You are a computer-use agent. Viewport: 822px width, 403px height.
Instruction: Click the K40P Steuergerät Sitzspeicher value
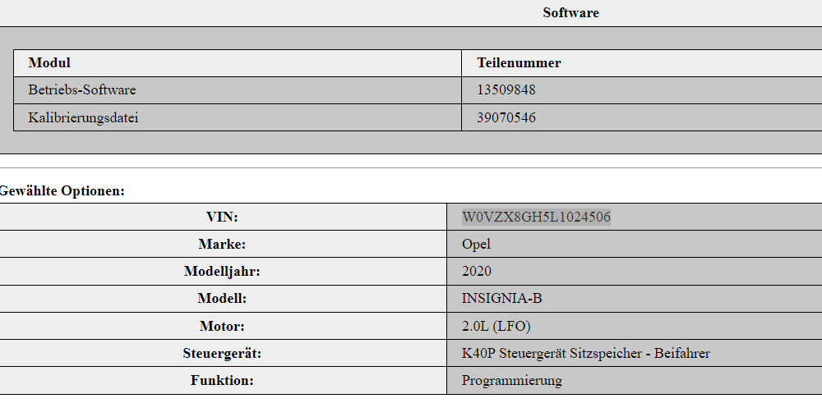pyautogui.click(x=585, y=353)
